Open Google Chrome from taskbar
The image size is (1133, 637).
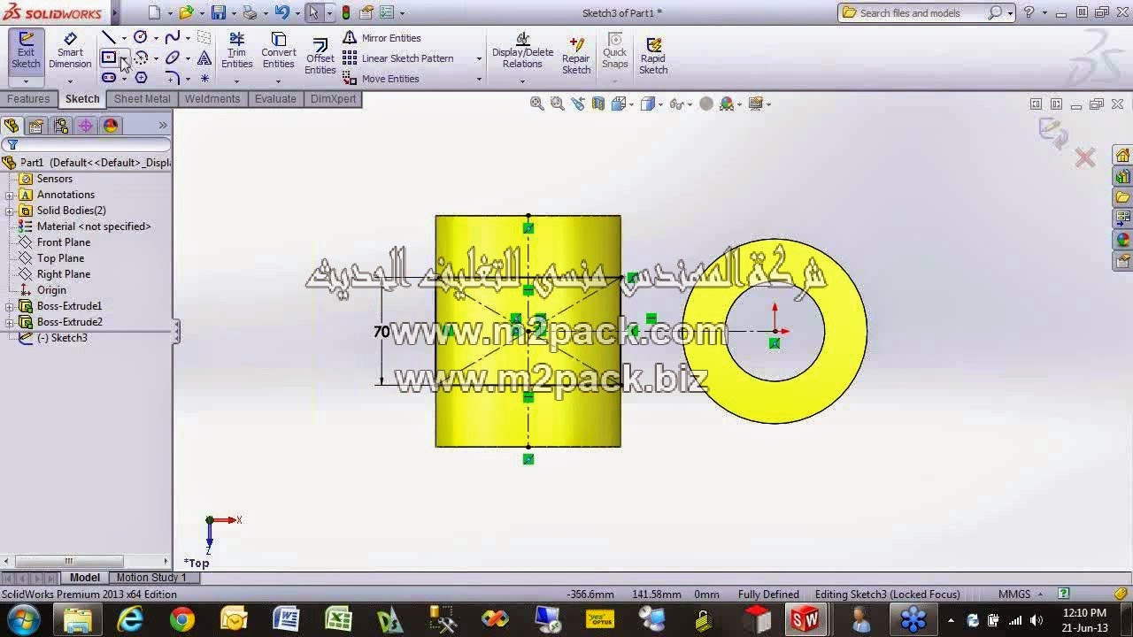[x=182, y=619]
